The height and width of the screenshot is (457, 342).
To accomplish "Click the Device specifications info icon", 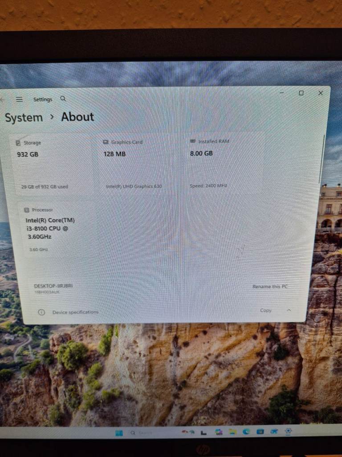I will [41, 312].
